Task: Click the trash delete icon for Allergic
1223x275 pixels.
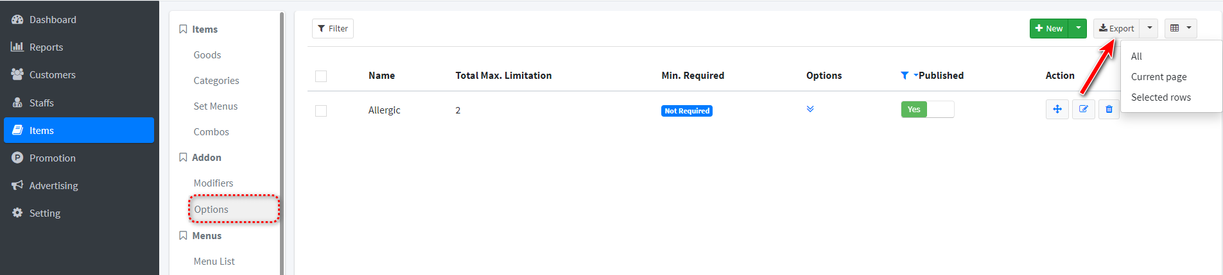Action: [x=1109, y=109]
